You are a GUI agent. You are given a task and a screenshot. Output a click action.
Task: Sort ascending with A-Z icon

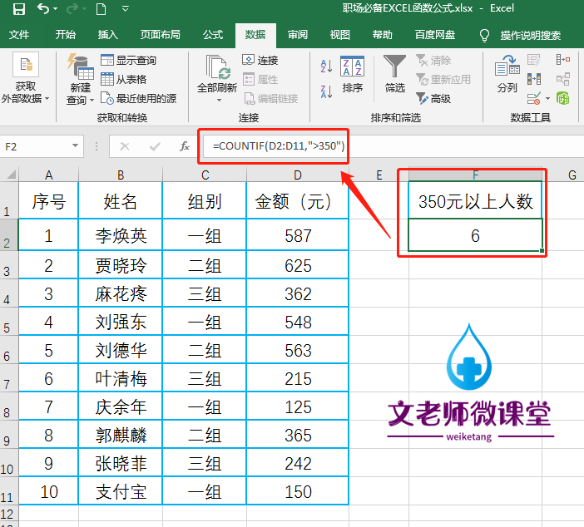[326, 66]
